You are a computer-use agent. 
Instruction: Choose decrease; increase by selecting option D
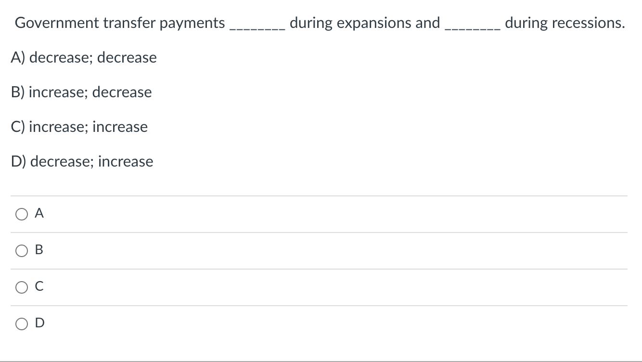pos(21,323)
